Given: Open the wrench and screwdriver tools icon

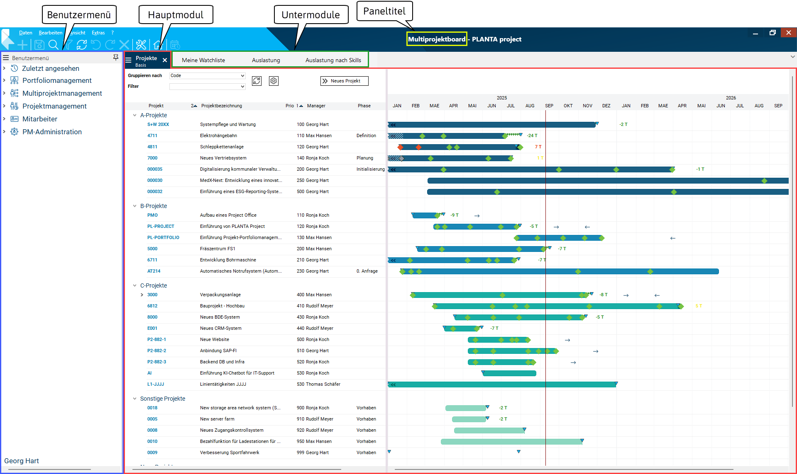Looking at the screenshot, I should [141, 44].
